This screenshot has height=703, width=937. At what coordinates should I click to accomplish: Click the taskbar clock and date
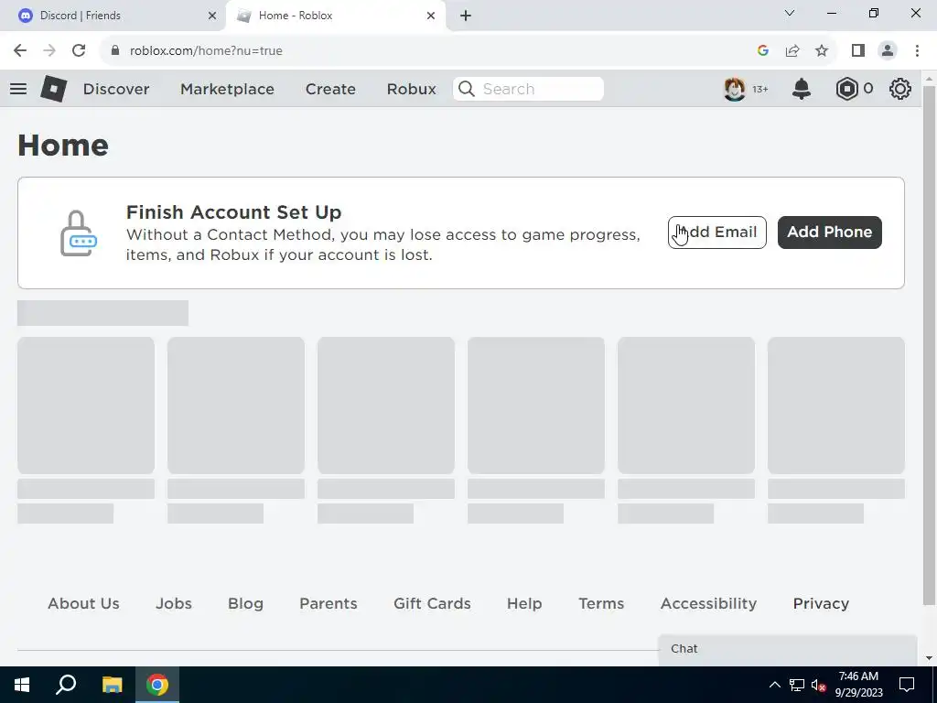tap(858, 685)
